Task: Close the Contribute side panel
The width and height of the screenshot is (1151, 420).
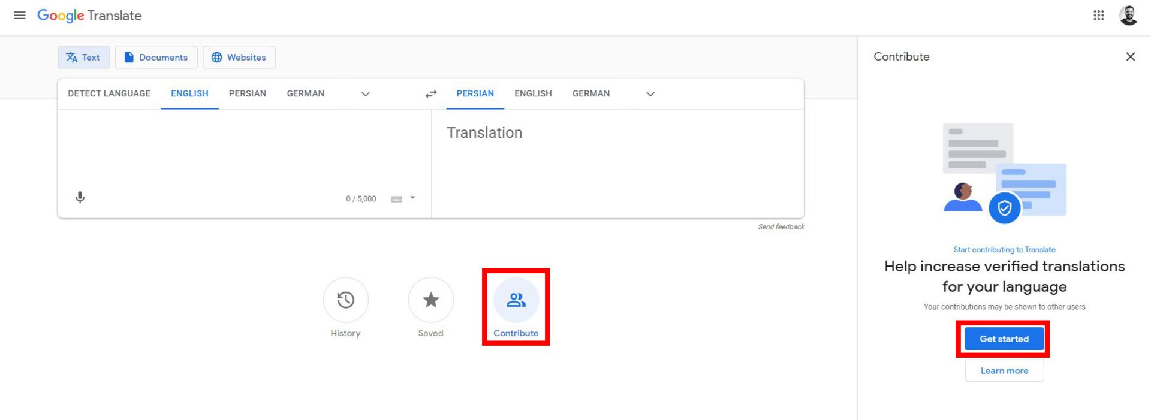Action: (x=1131, y=56)
